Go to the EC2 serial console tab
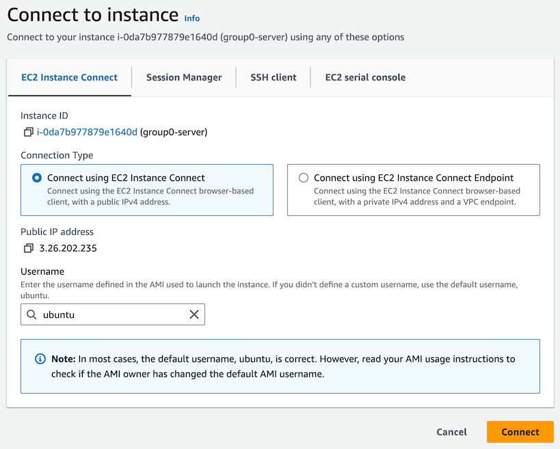Viewport: 560px width, 449px height. coord(365,77)
